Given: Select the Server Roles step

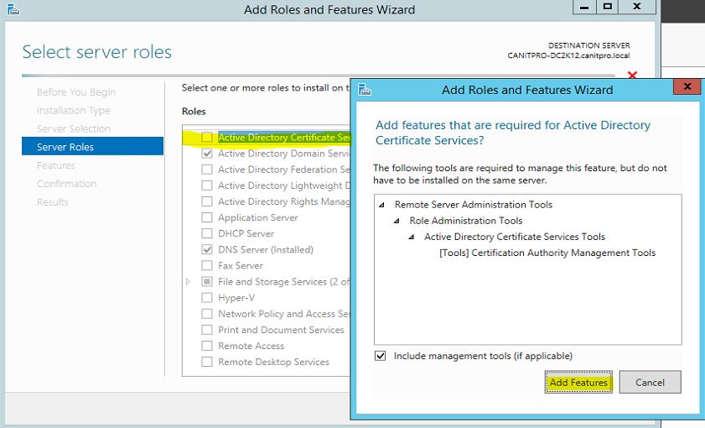Looking at the screenshot, I should (92, 147).
